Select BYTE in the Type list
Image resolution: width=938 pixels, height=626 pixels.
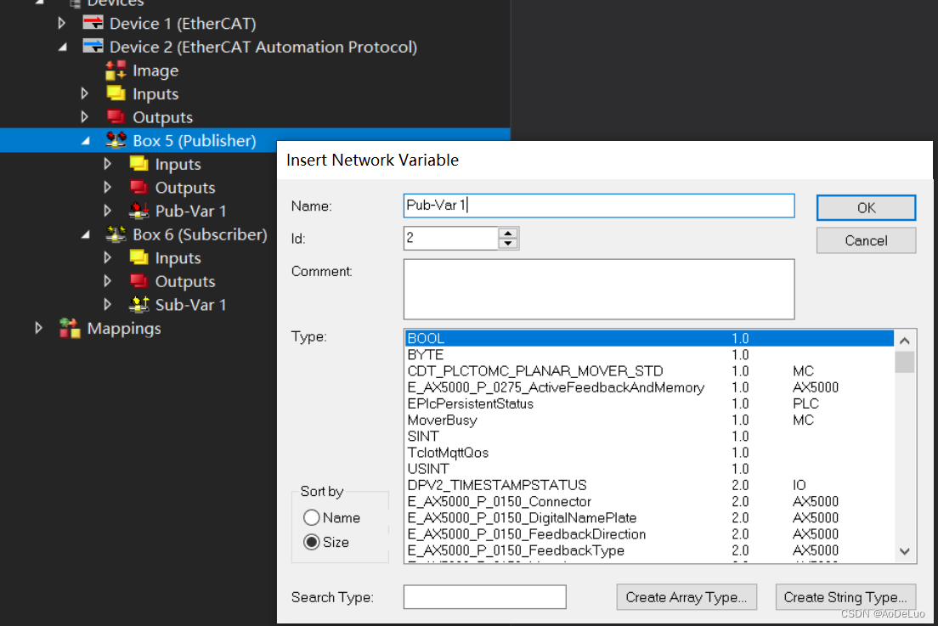click(x=426, y=354)
